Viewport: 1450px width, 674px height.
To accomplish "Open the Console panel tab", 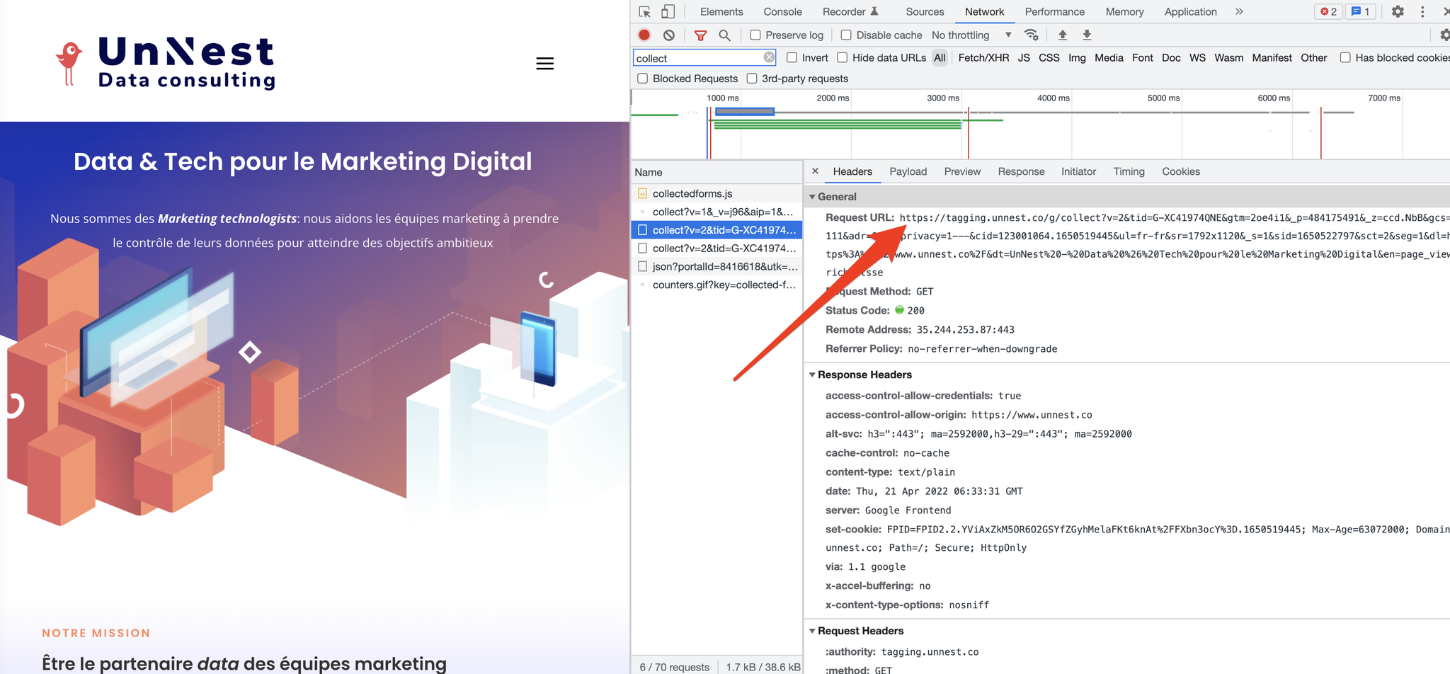I will click(x=782, y=11).
